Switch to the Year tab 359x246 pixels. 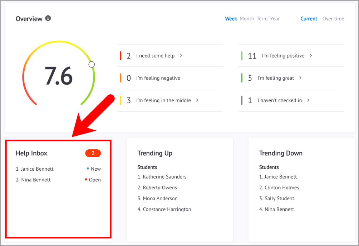[x=275, y=19]
